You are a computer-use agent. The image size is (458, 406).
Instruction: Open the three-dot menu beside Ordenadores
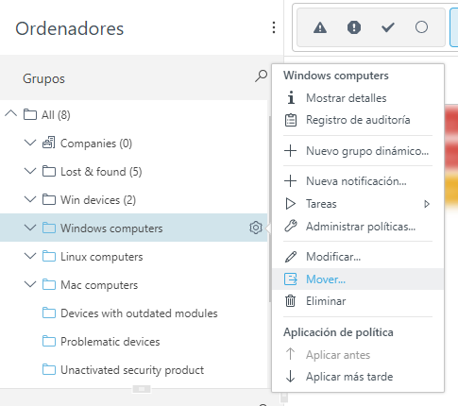coord(274,27)
